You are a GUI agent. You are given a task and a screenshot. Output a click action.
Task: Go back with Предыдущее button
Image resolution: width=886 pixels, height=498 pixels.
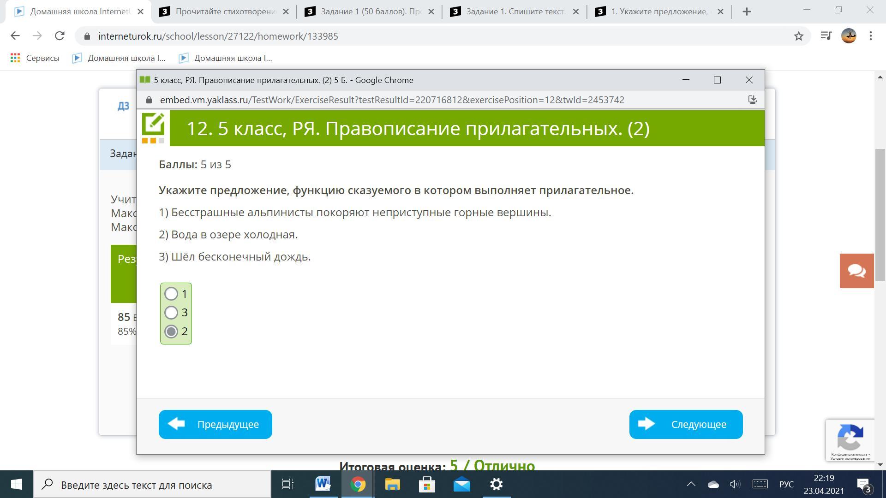click(x=215, y=424)
